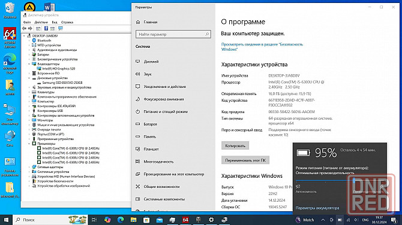Open Вид menu in Device Manager

pos(55,22)
